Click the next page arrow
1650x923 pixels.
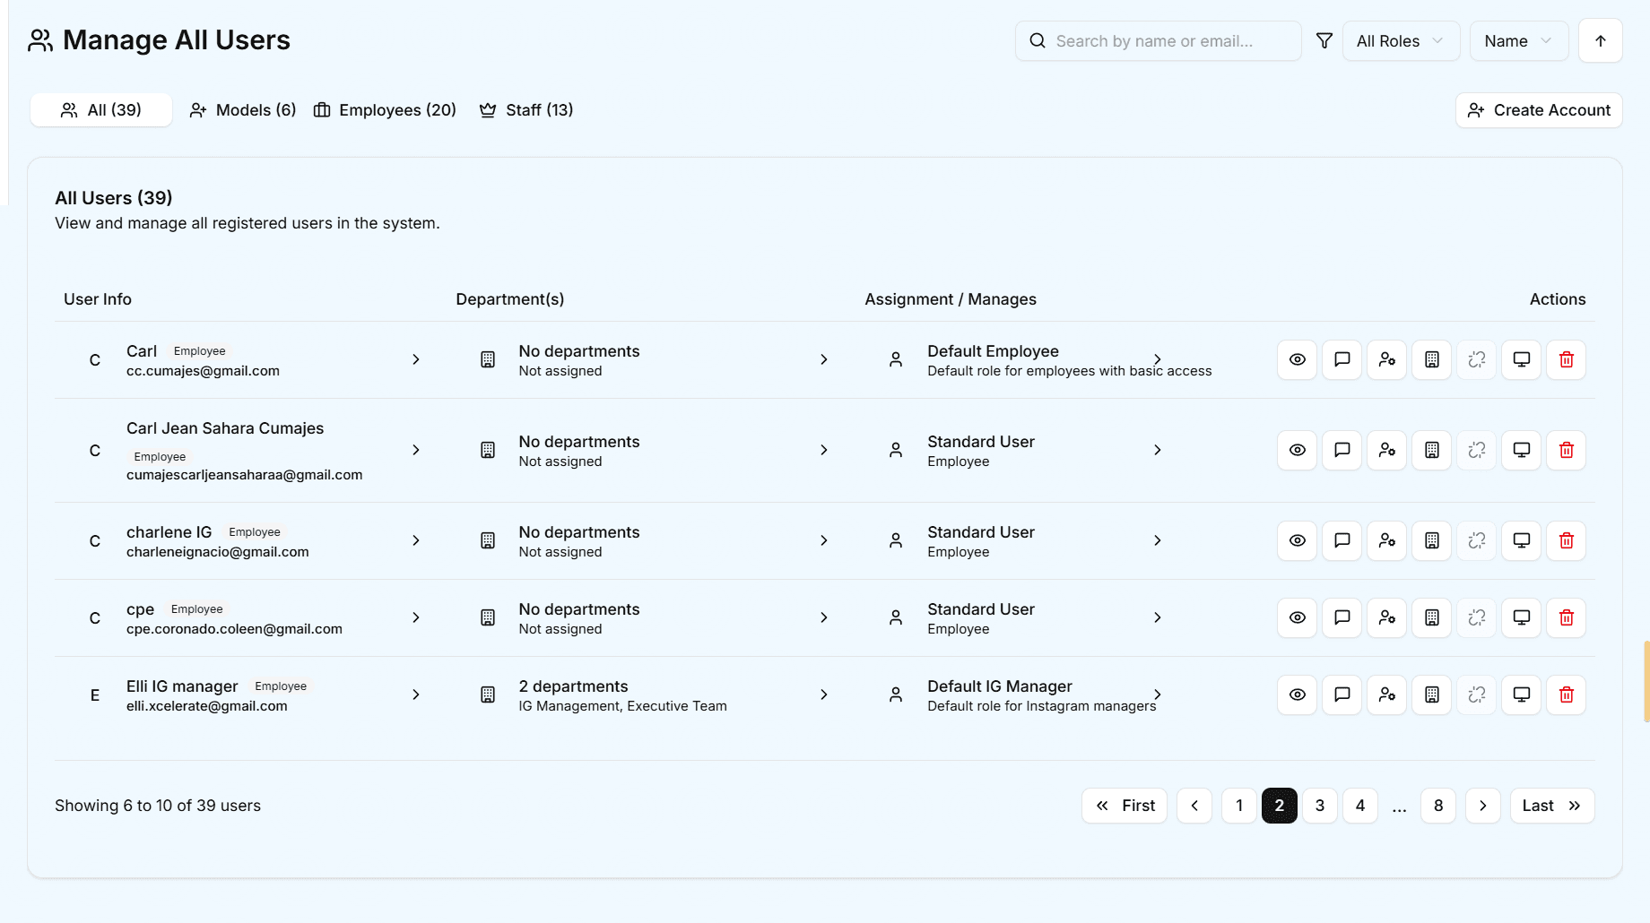1483,806
